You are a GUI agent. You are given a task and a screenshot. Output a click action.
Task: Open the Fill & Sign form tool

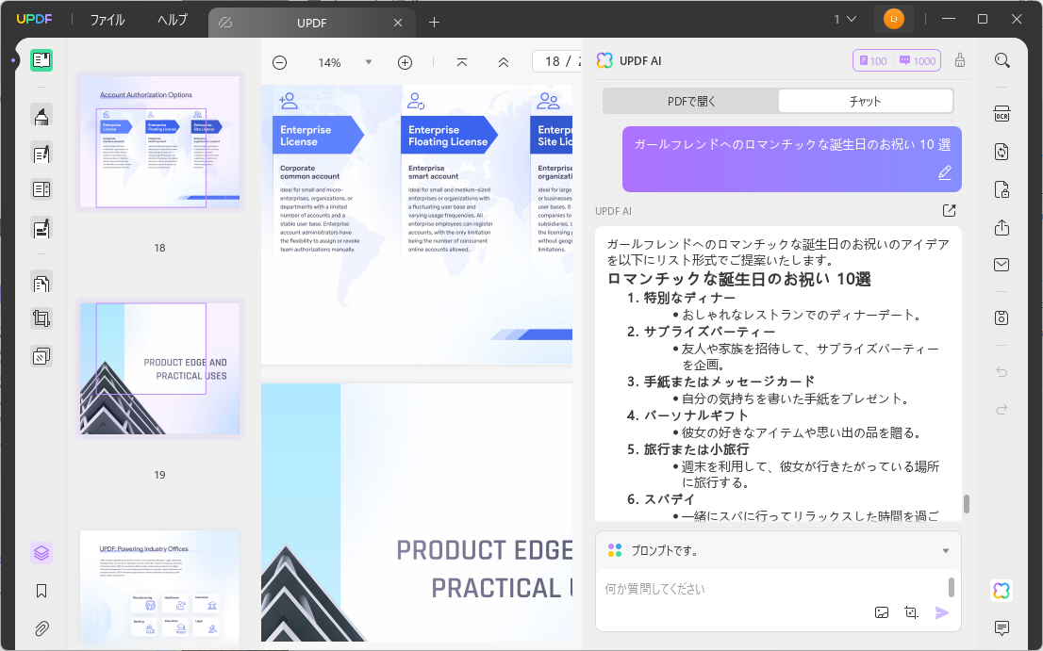pyautogui.click(x=41, y=229)
